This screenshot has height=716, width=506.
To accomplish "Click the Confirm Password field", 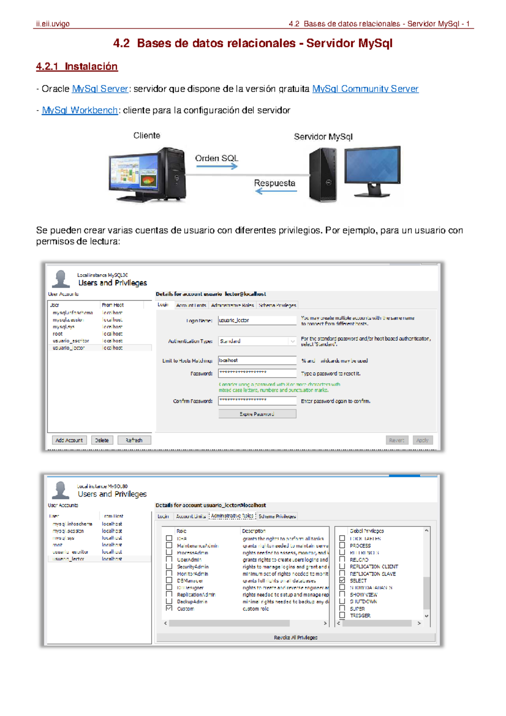I will [x=257, y=401].
